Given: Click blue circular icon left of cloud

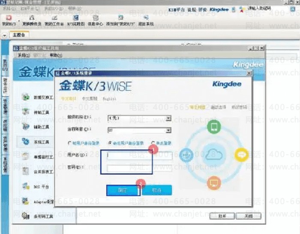Looking at the screenshot, I should (x=186, y=155).
